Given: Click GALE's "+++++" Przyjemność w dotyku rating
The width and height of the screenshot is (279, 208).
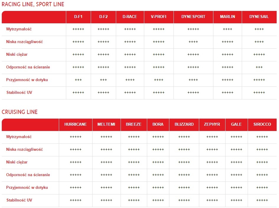Looking at the screenshot, I should pos(236,188).
